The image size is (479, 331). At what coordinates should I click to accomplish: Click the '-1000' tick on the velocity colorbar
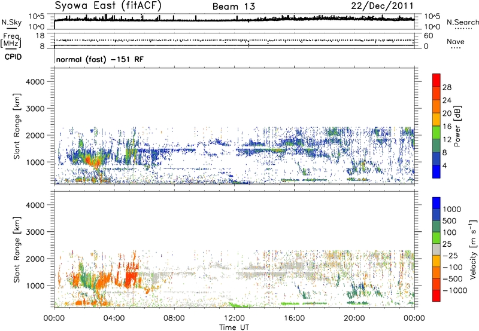(x=454, y=290)
